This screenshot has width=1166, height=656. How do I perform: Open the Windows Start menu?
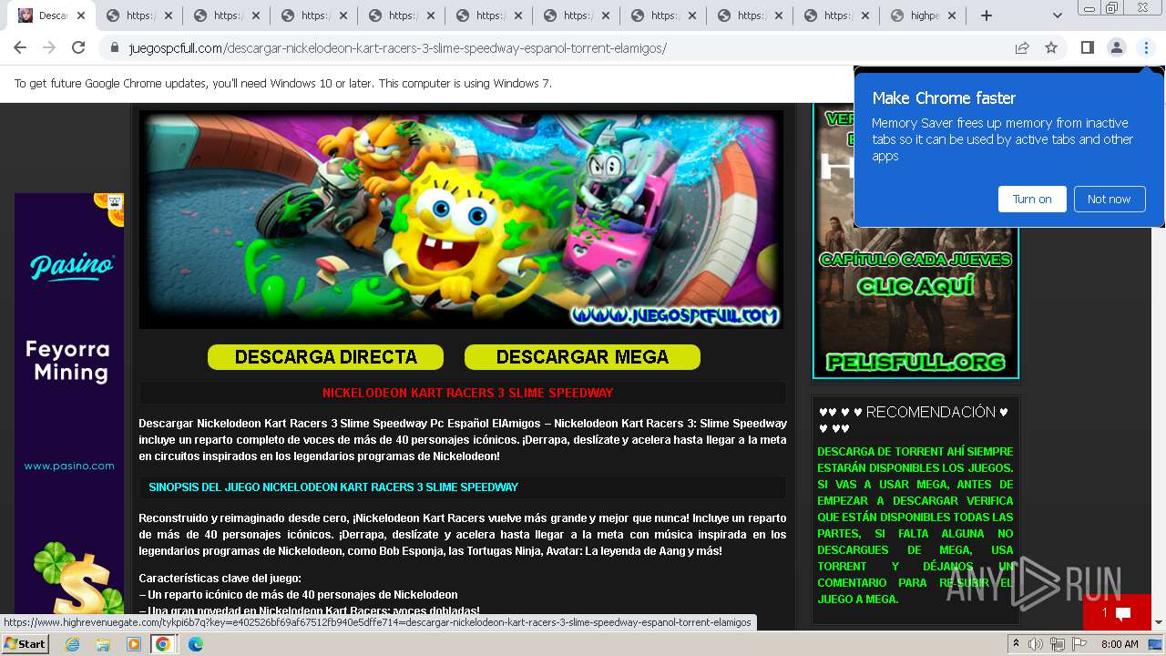(x=25, y=644)
